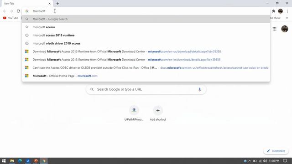Start voice search with microphone icon

[200, 89]
